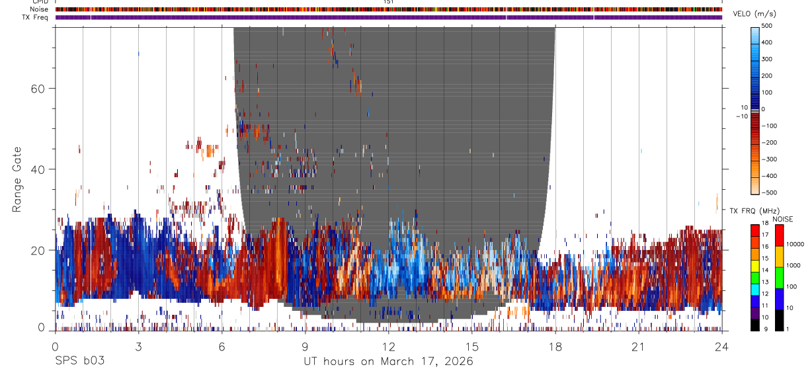
Task: Click the '1000' NOISE scale label
Action: [795, 265]
